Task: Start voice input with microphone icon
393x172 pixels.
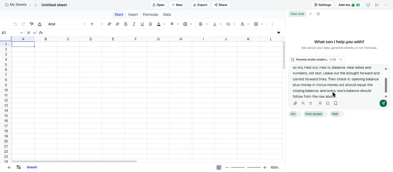Action: 320,103
